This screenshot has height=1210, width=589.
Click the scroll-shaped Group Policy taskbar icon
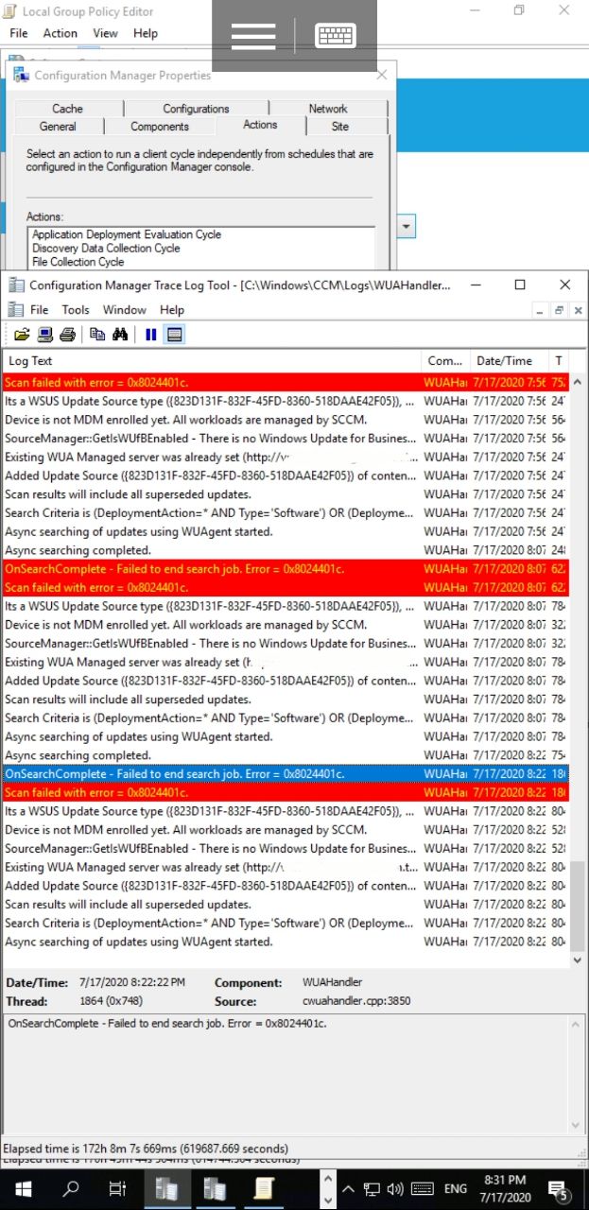click(264, 1188)
